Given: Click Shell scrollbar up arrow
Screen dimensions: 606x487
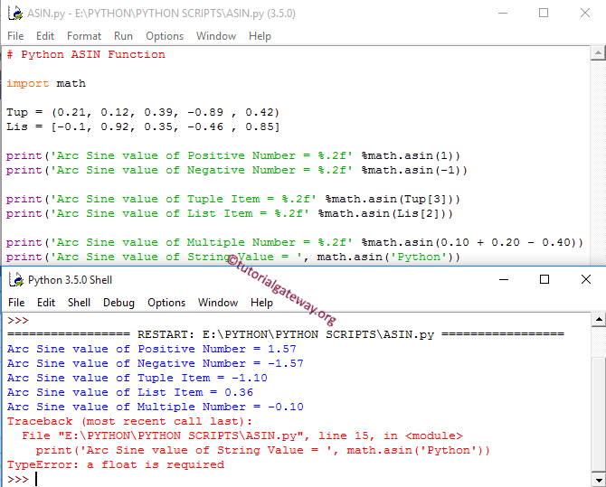Looking at the screenshot, I should (x=599, y=319).
